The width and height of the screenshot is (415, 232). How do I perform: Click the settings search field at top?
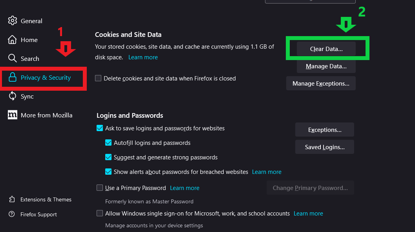[x=310, y=1]
